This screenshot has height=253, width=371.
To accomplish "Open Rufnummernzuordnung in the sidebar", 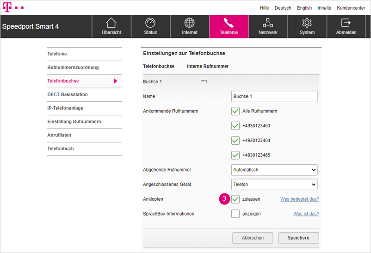I will click(85, 68).
